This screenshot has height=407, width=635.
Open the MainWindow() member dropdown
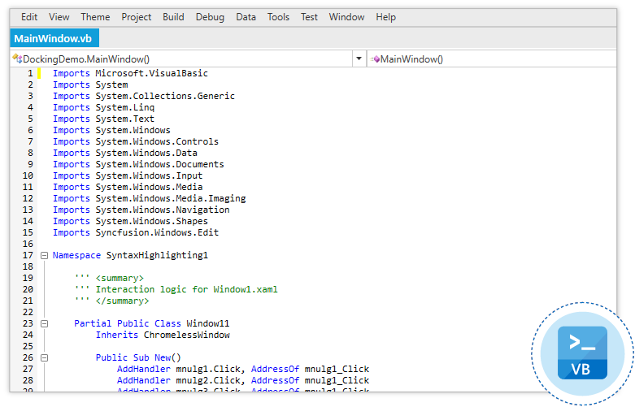(x=496, y=59)
